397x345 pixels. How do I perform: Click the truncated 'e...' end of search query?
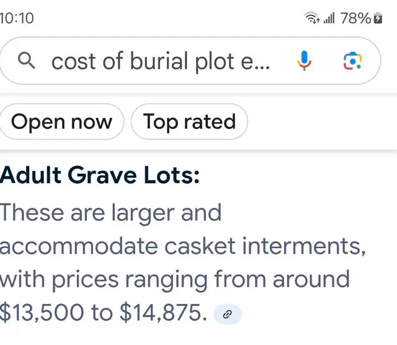tap(256, 62)
